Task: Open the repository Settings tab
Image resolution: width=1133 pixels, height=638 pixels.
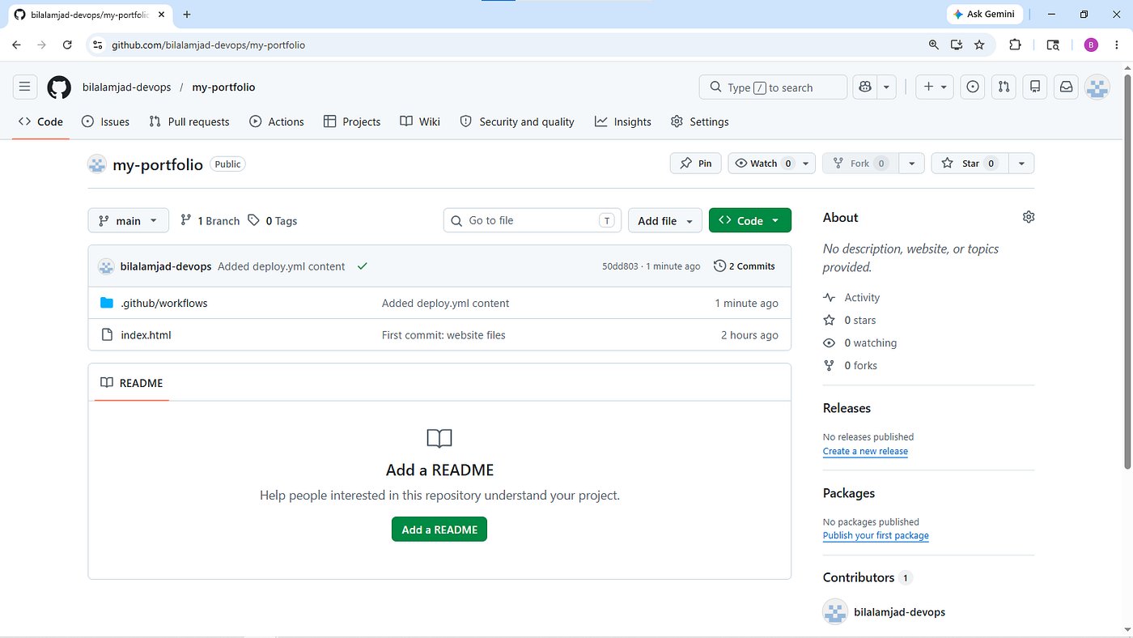Action: [700, 121]
